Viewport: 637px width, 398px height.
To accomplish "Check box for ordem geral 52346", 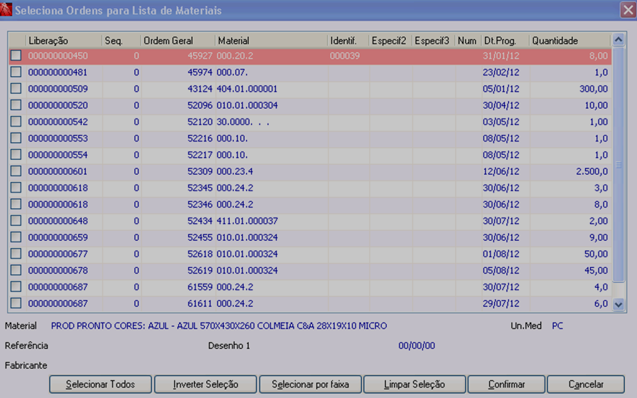I will [16, 204].
